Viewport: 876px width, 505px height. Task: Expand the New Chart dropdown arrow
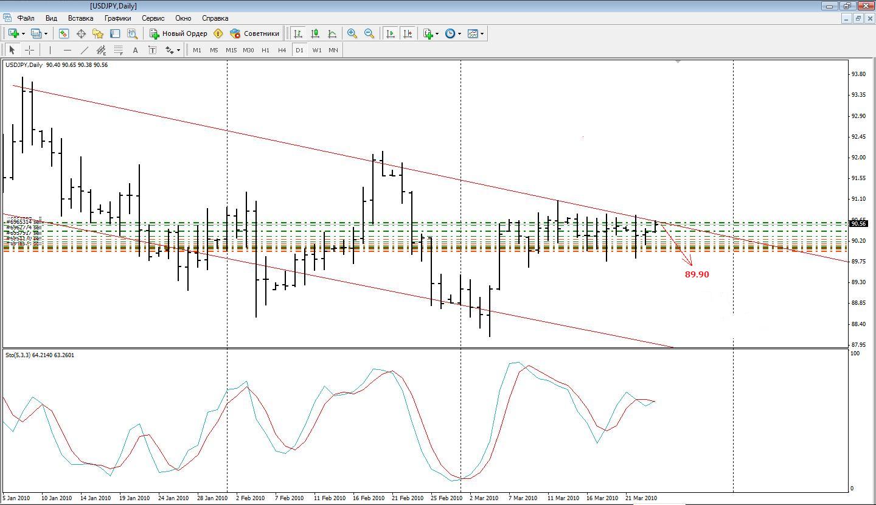click(23, 33)
